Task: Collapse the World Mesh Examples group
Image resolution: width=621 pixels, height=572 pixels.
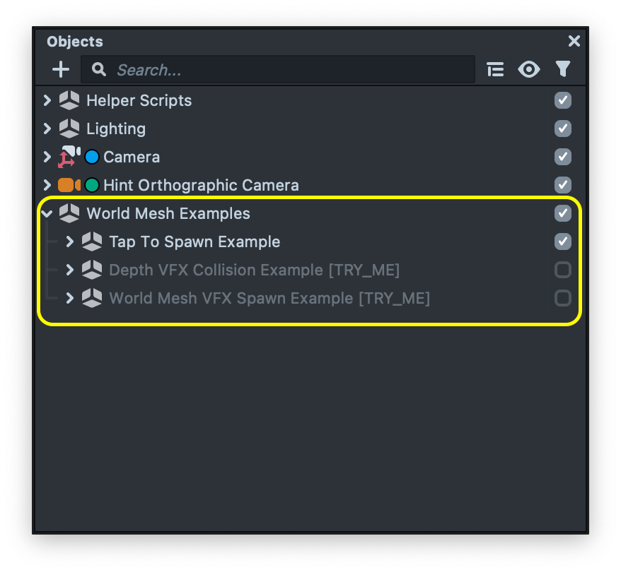Action: click(47, 213)
